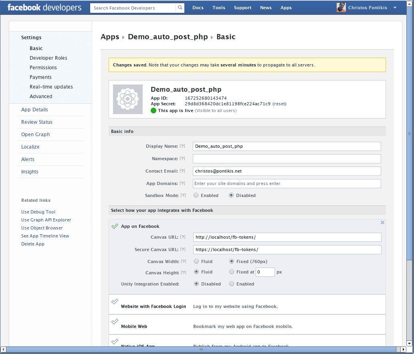Click the horizontal scrollbar at bottom
This screenshot has width=414, height=354.
(202, 349)
